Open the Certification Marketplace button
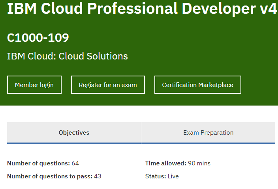 pos(198,85)
